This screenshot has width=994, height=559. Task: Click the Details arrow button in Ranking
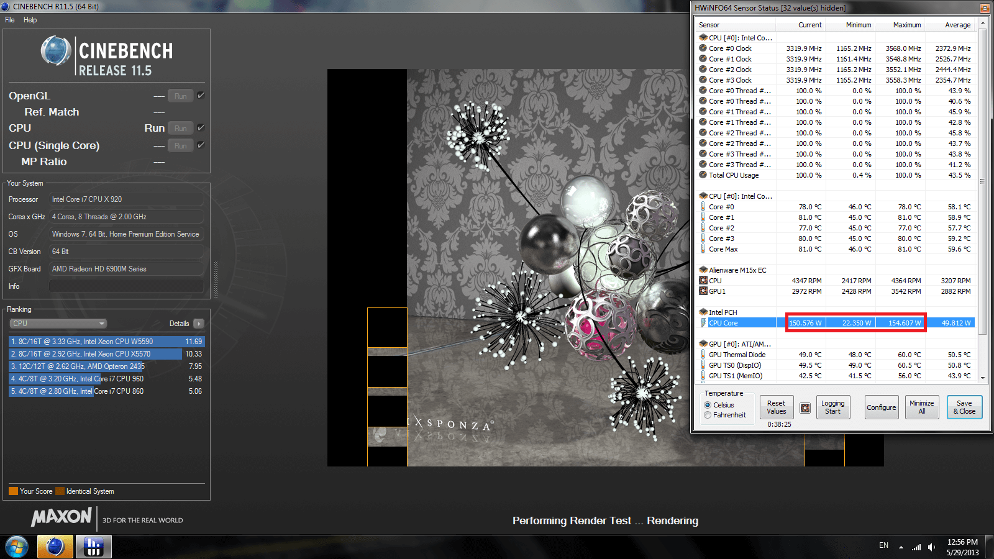[199, 324]
